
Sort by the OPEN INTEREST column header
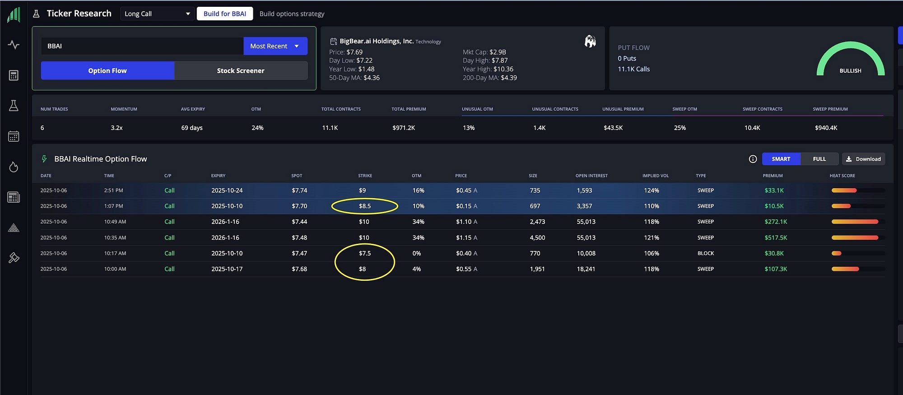591,176
